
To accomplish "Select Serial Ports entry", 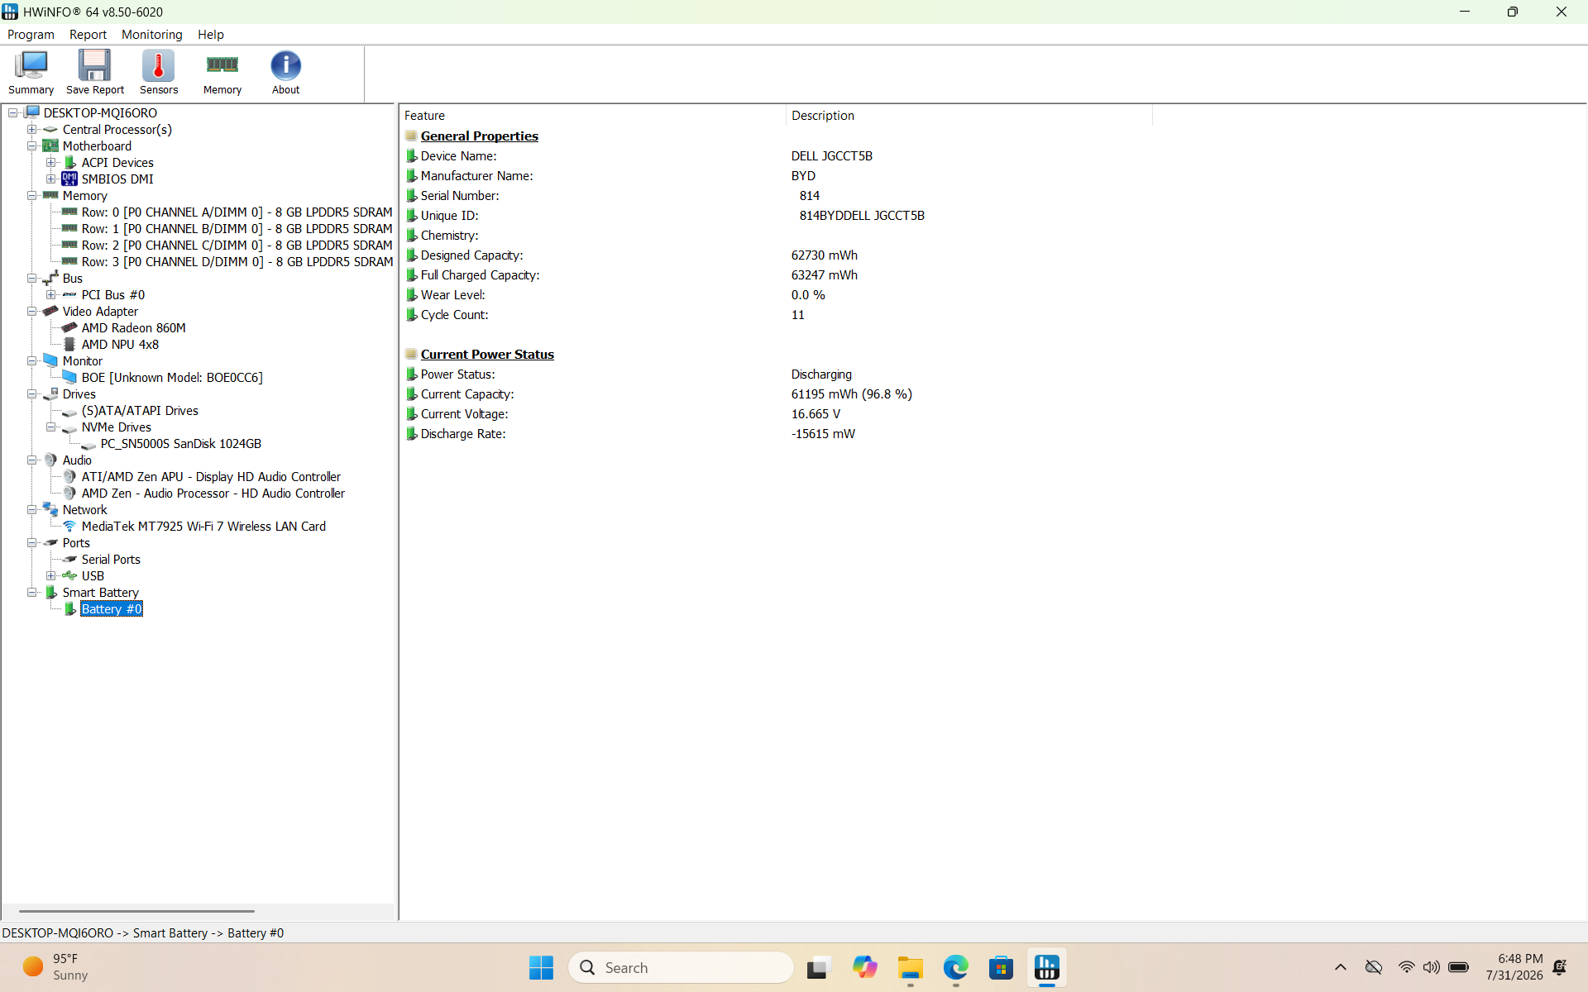I will 111,560.
